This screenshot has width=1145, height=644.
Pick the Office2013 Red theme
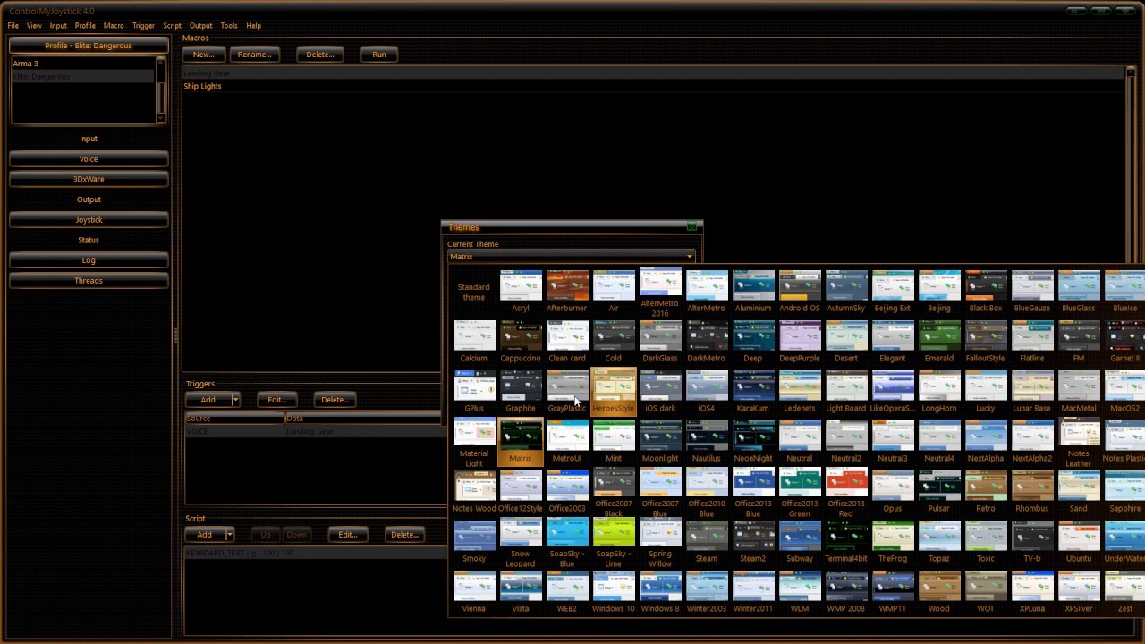pos(846,492)
